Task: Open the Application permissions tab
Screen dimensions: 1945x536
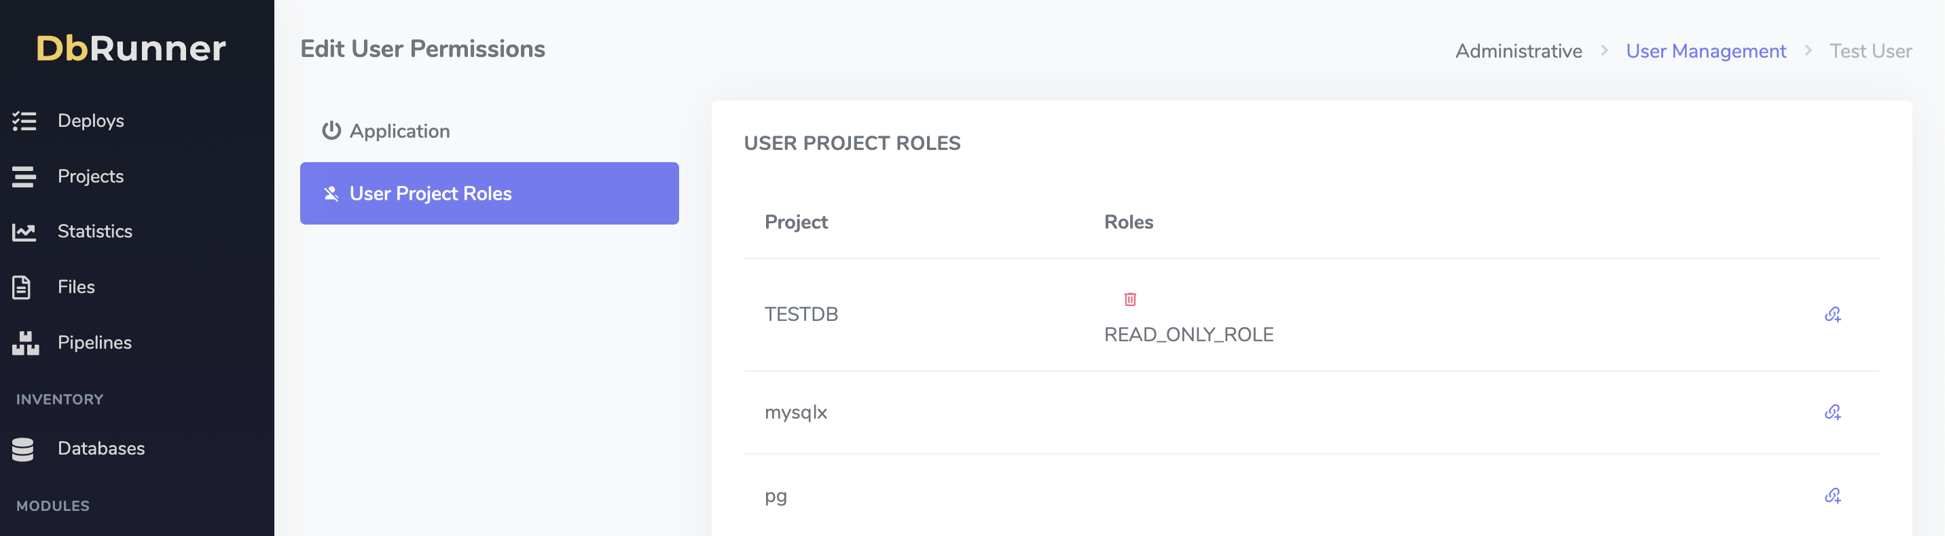Action: coord(399,131)
